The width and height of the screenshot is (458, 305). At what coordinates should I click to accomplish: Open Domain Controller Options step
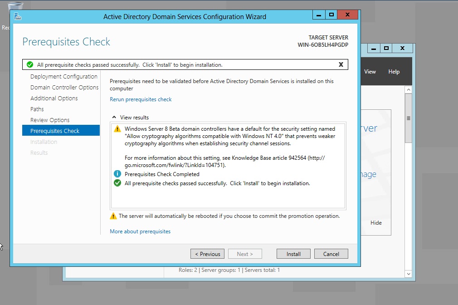64,88
